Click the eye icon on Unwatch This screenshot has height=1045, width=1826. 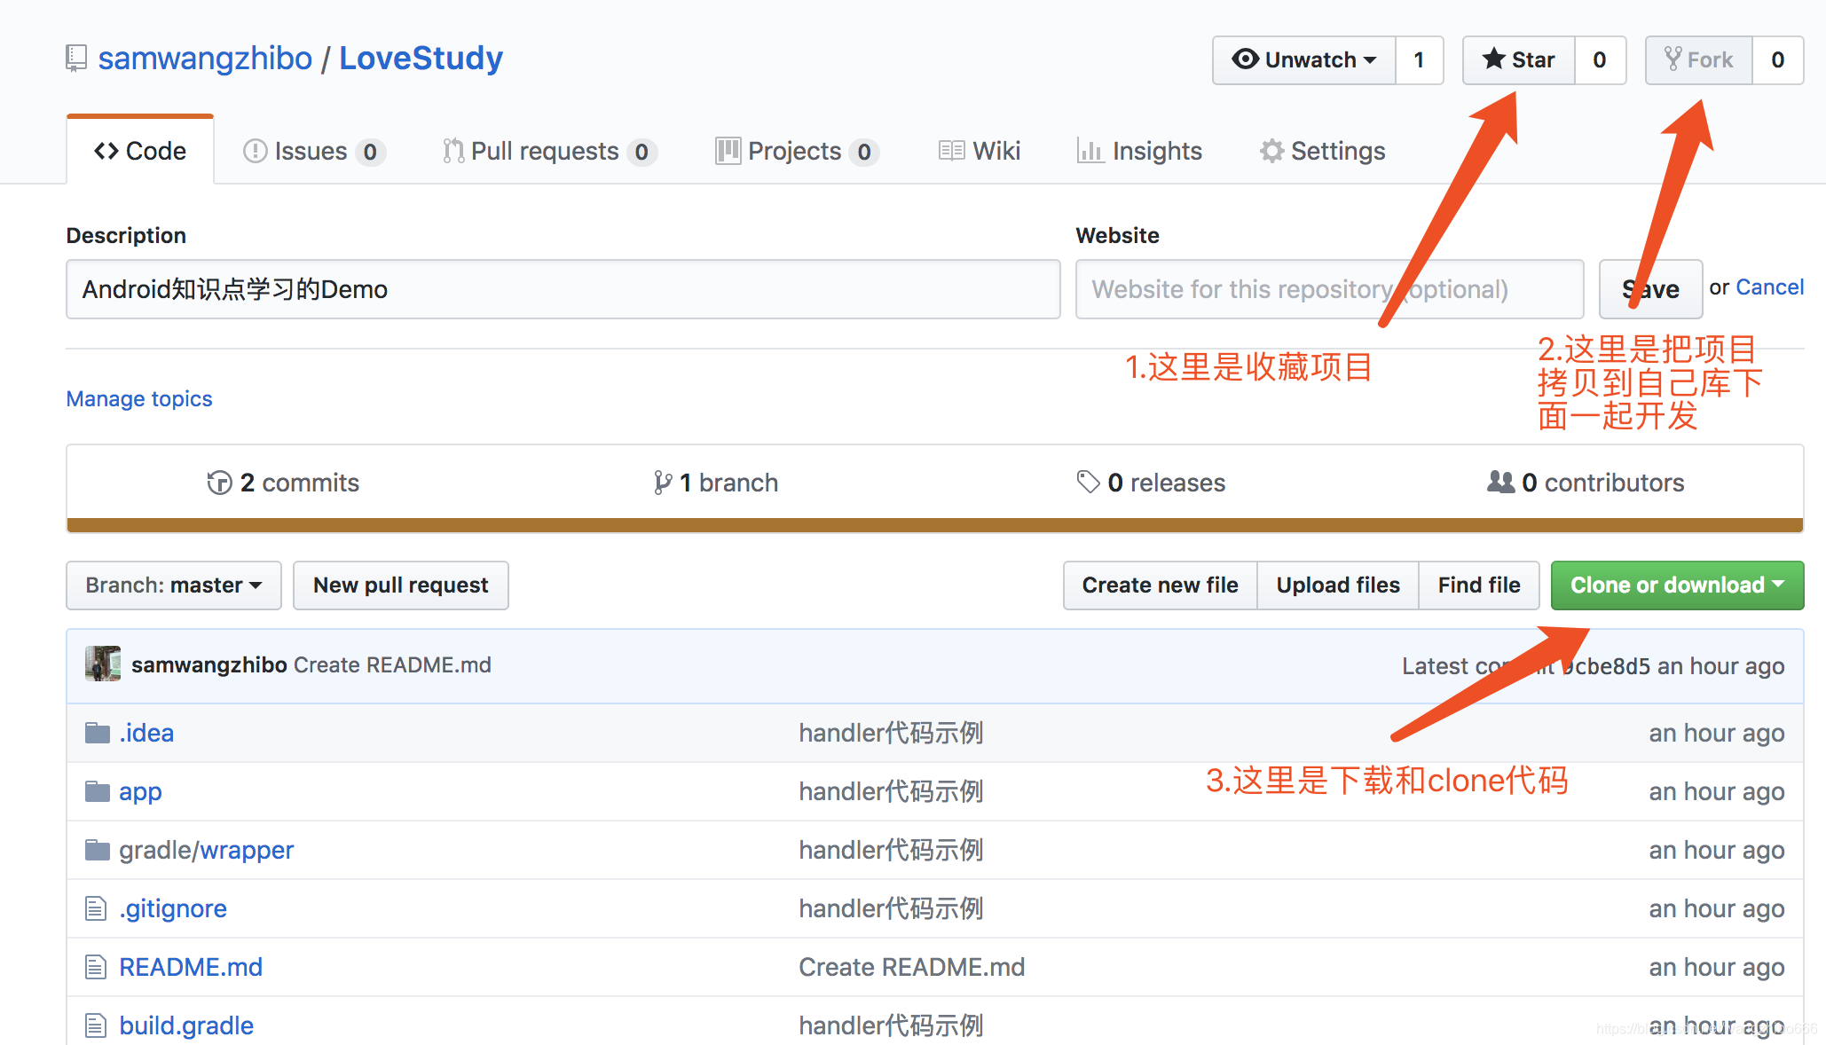1246,59
